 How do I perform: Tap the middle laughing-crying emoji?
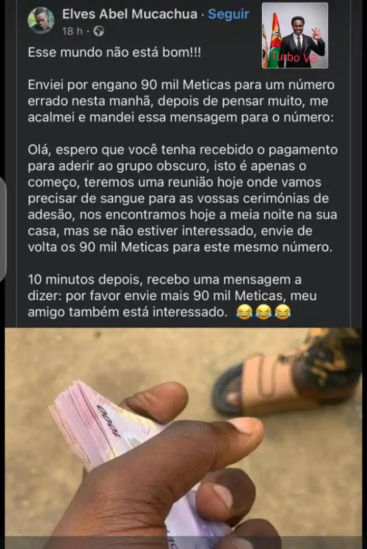click(264, 311)
